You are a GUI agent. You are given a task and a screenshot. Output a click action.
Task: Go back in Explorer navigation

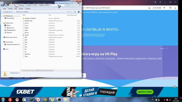pyautogui.click(x=3, y=5)
